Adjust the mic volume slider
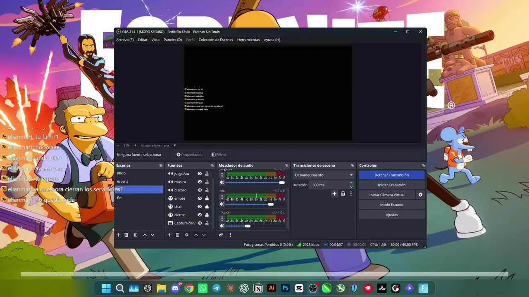The image size is (529, 297). [x=255, y=204]
